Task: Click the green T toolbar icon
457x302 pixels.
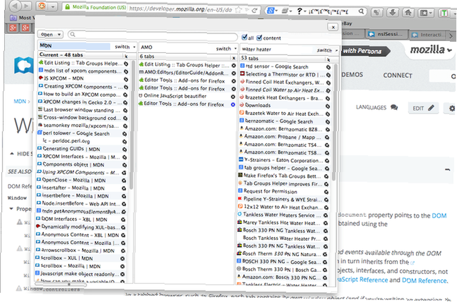Action: click(x=444, y=13)
